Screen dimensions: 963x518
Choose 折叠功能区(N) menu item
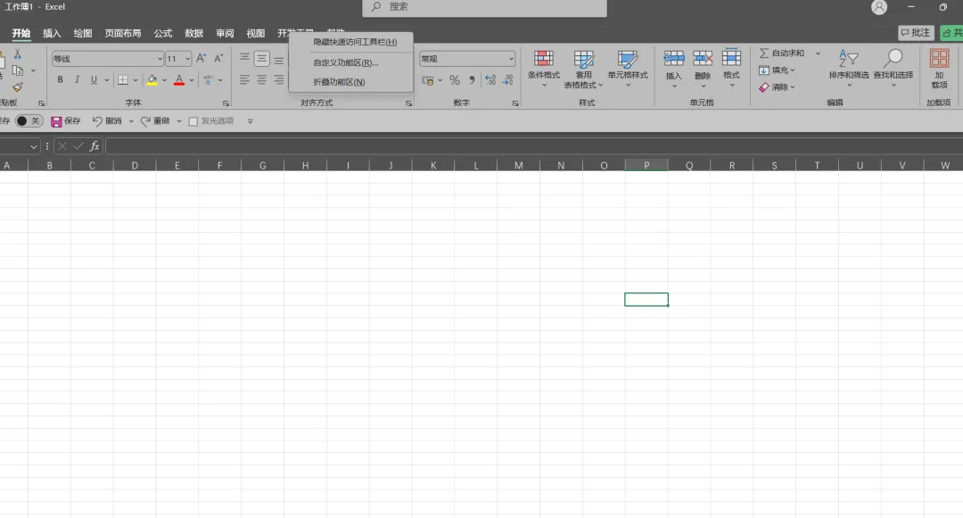(x=350, y=82)
